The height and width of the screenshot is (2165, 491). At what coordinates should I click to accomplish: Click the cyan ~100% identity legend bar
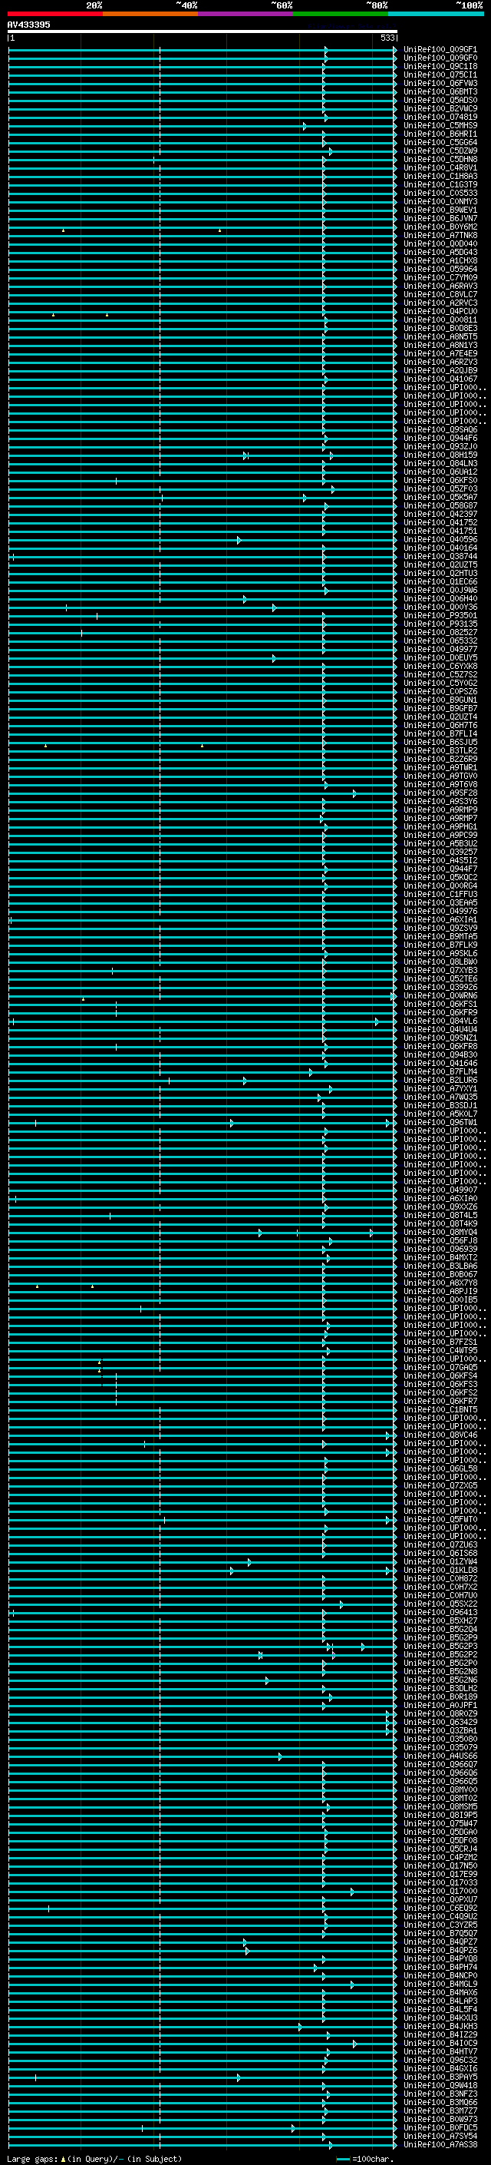437,14
